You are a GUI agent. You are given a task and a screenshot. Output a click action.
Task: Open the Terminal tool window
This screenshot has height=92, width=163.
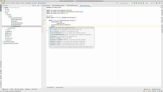(5, 89)
